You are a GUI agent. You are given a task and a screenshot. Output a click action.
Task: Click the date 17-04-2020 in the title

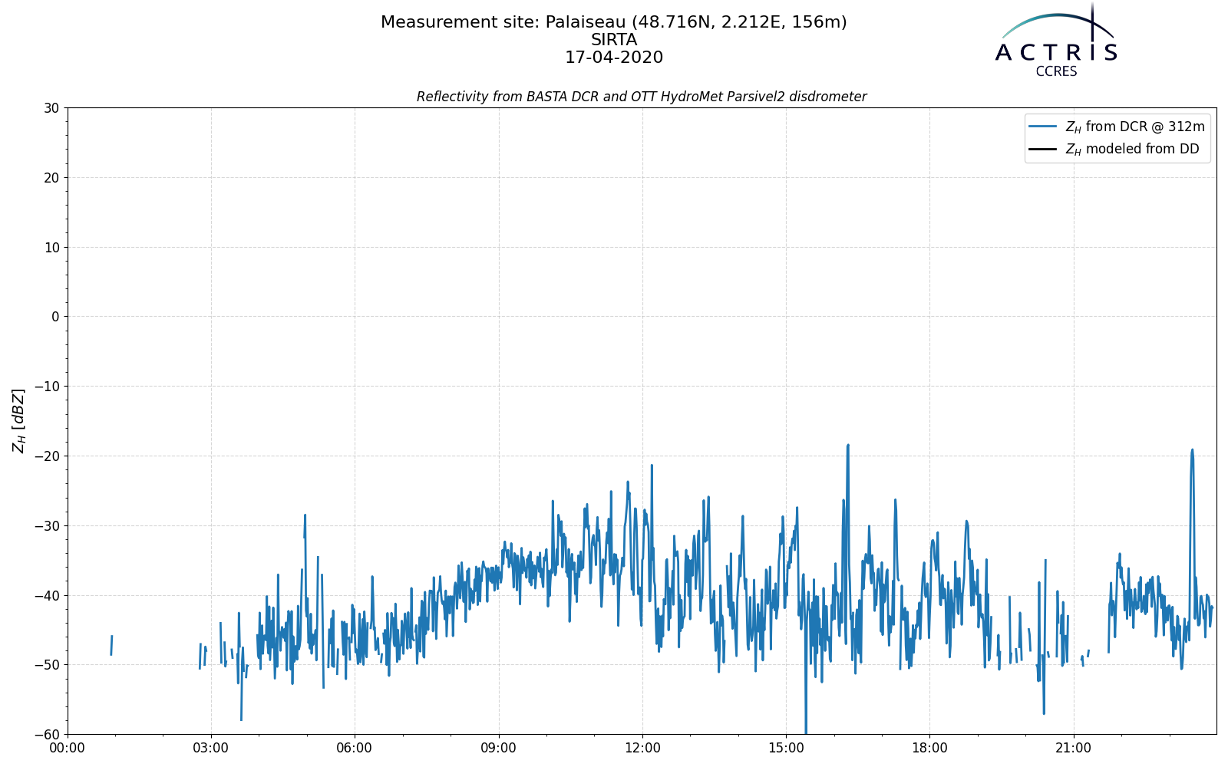pyautogui.click(x=614, y=58)
